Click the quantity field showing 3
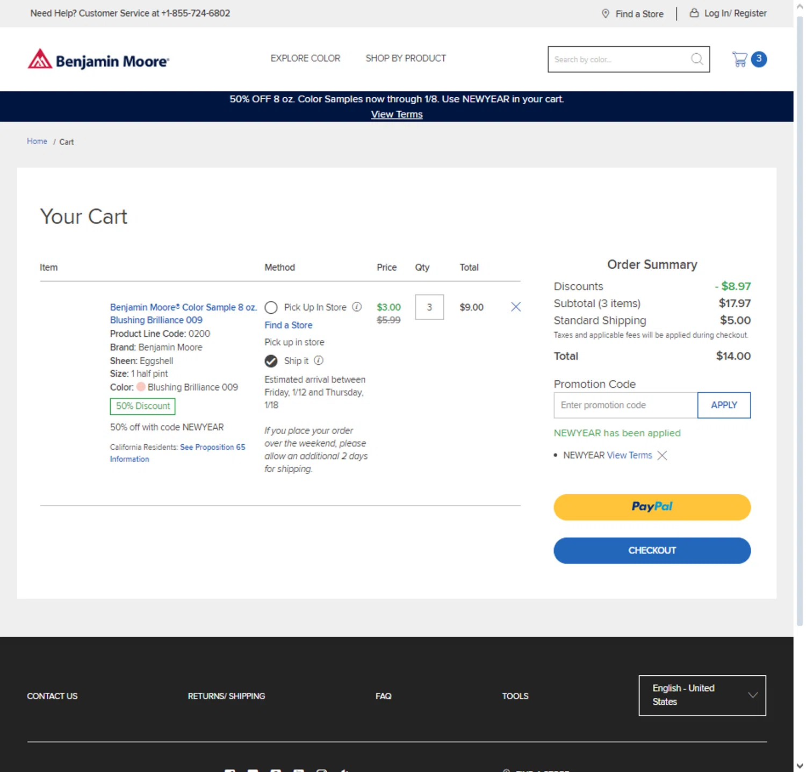806x772 pixels. pos(429,307)
